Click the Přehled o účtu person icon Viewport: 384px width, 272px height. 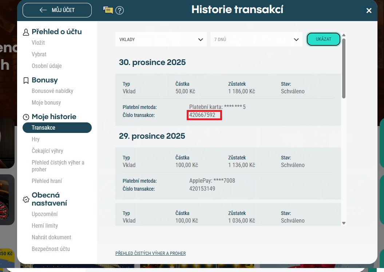[26, 32]
